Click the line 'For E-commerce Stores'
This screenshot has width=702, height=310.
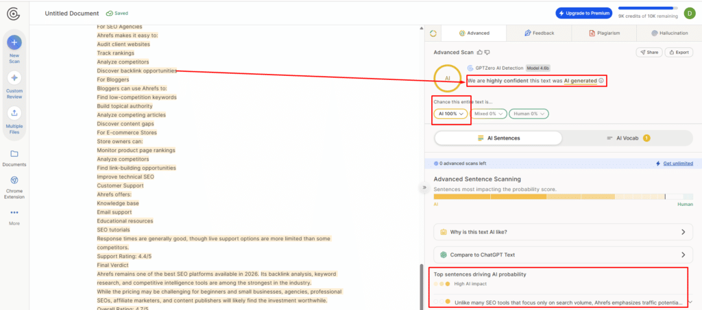[127, 133]
